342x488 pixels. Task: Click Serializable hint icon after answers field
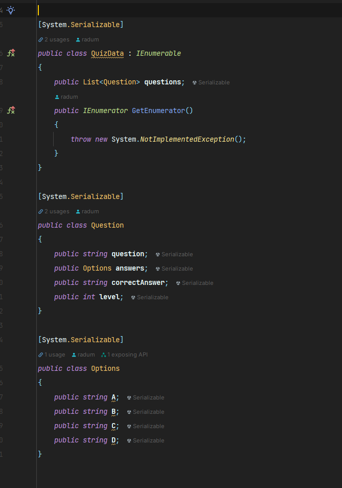pyautogui.click(x=158, y=269)
